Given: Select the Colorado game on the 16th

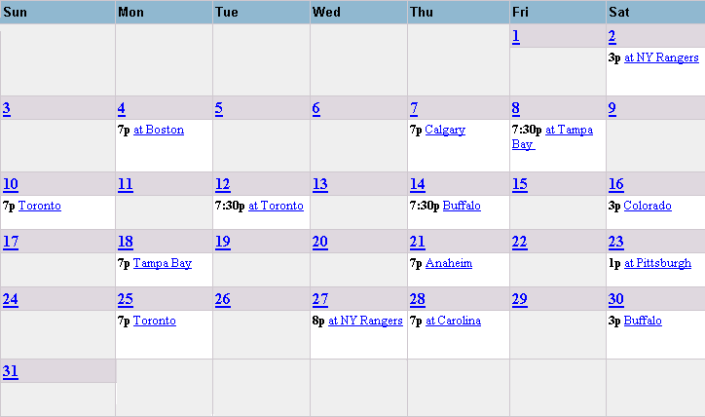Looking at the screenshot, I should pos(648,206).
